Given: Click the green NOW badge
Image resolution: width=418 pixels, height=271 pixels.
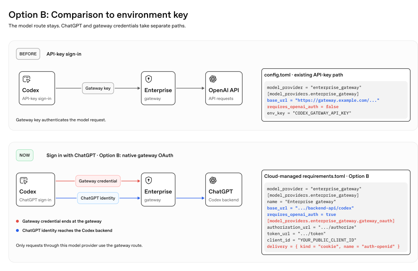Looking at the screenshot, I should point(25,155).
